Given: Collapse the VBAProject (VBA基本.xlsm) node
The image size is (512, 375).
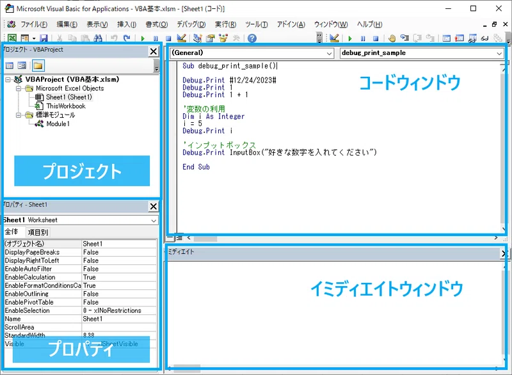Looking at the screenshot, I should pyautogui.click(x=8, y=79).
